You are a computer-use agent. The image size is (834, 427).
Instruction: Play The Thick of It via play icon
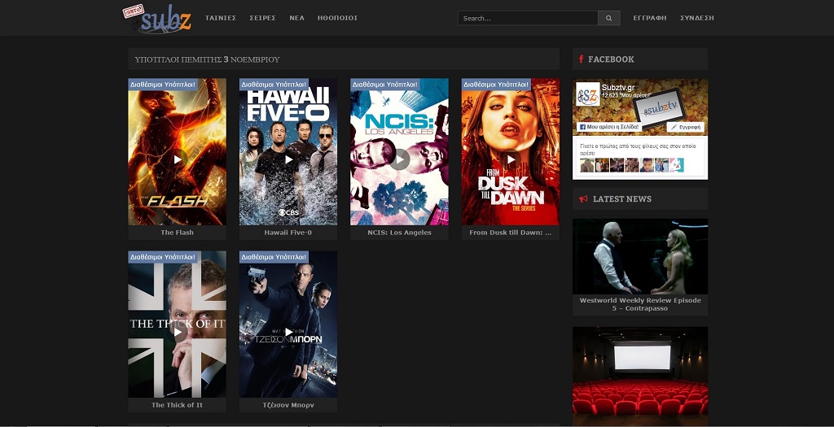click(178, 333)
